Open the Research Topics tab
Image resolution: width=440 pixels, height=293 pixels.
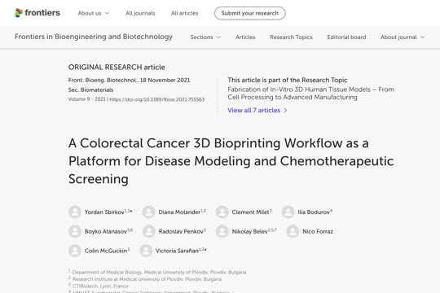(291, 37)
